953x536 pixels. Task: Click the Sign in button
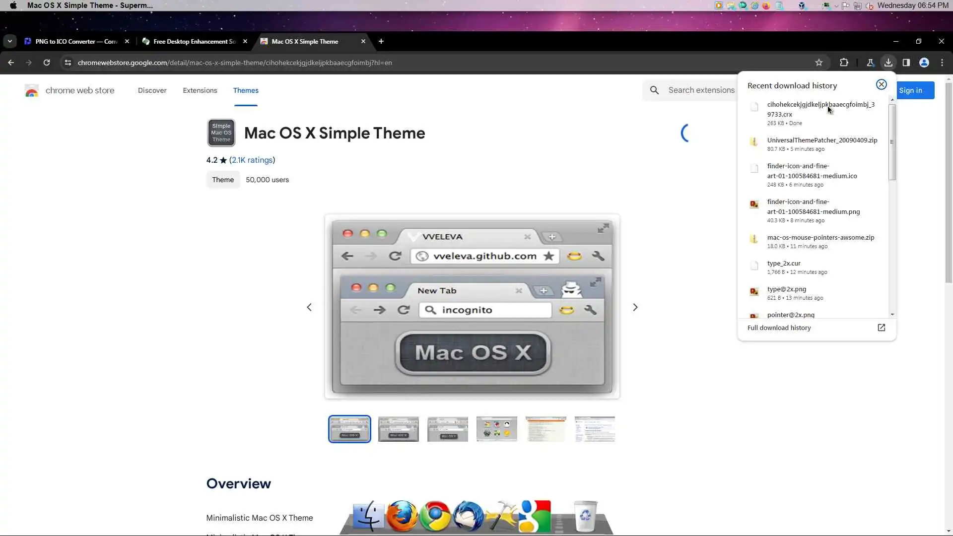coord(916,90)
